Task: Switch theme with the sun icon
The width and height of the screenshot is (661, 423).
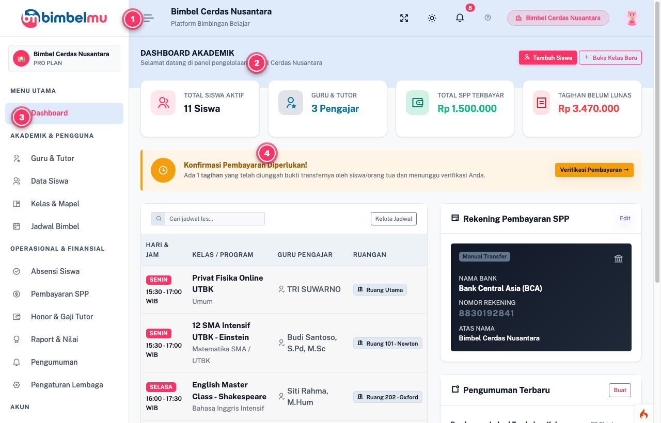Action: click(432, 18)
